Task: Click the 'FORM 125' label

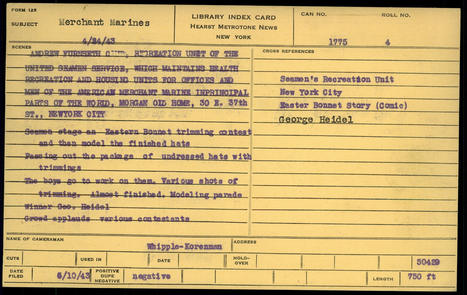Action: (24, 10)
